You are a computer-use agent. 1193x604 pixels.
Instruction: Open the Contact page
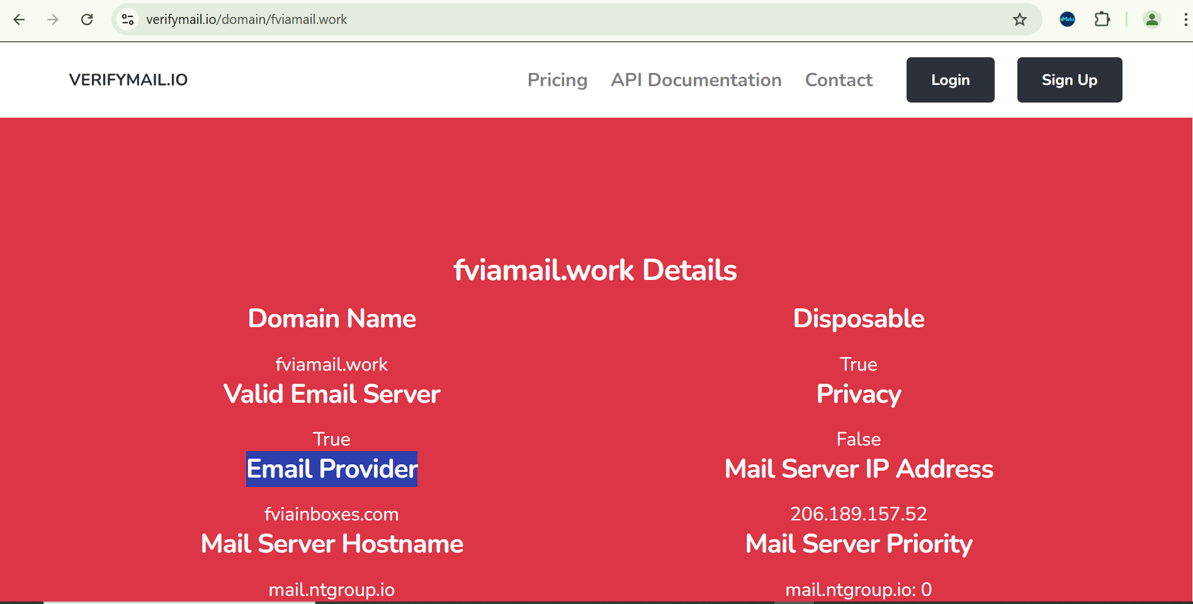pyautogui.click(x=839, y=80)
